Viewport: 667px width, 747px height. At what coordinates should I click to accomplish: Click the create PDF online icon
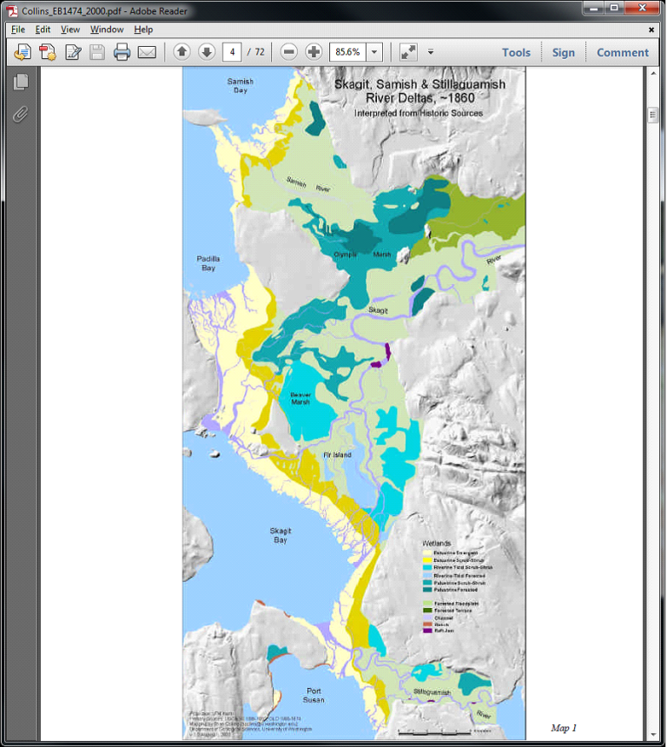tap(47, 52)
